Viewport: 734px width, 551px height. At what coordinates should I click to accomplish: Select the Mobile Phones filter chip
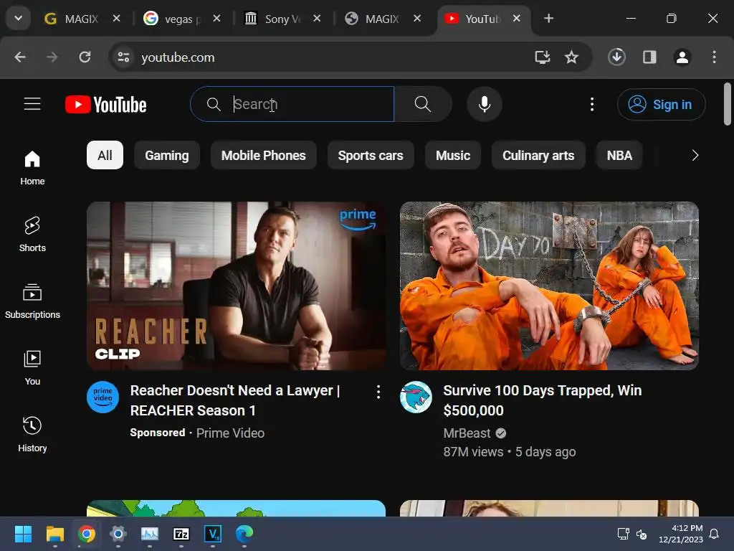click(x=263, y=155)
